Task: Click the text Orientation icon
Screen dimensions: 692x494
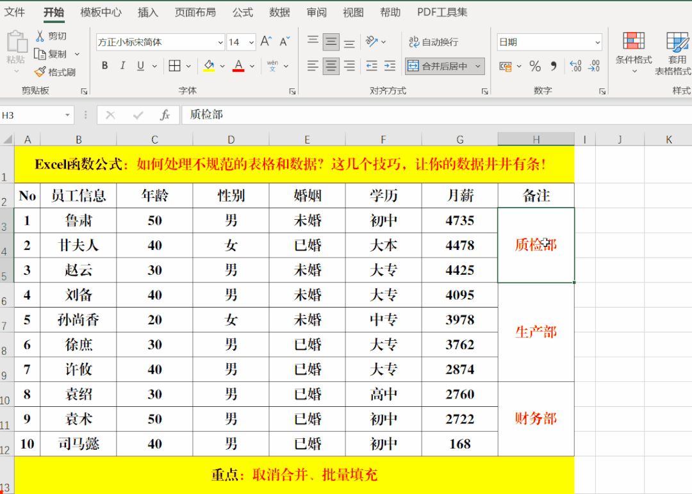Action: (372, 42)
